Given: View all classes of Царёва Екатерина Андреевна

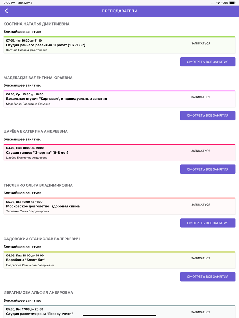Looking at the screenshot, I should (x=208, y=169).
